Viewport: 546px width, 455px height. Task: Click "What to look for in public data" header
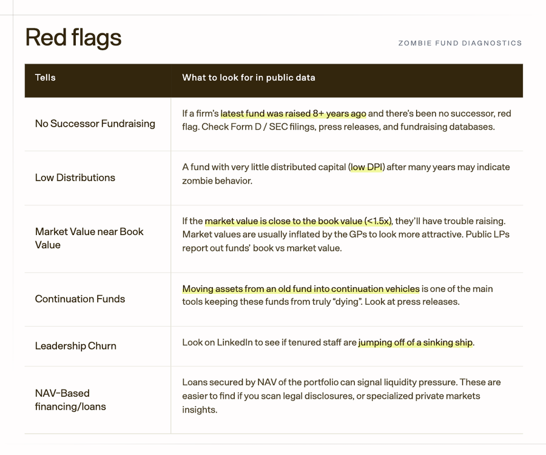[x=249, y=78]
